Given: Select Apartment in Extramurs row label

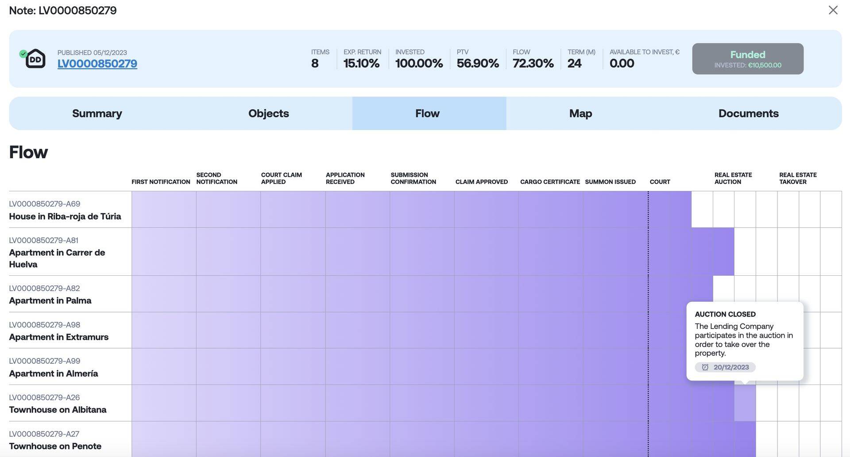Looking at the screenshot, I should pos(58,337).
